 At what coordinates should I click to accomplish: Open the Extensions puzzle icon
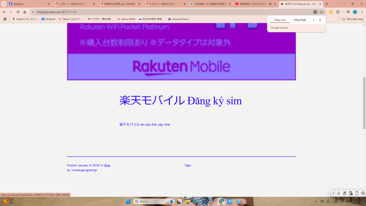pyautogui.click(x=338, y=12)
